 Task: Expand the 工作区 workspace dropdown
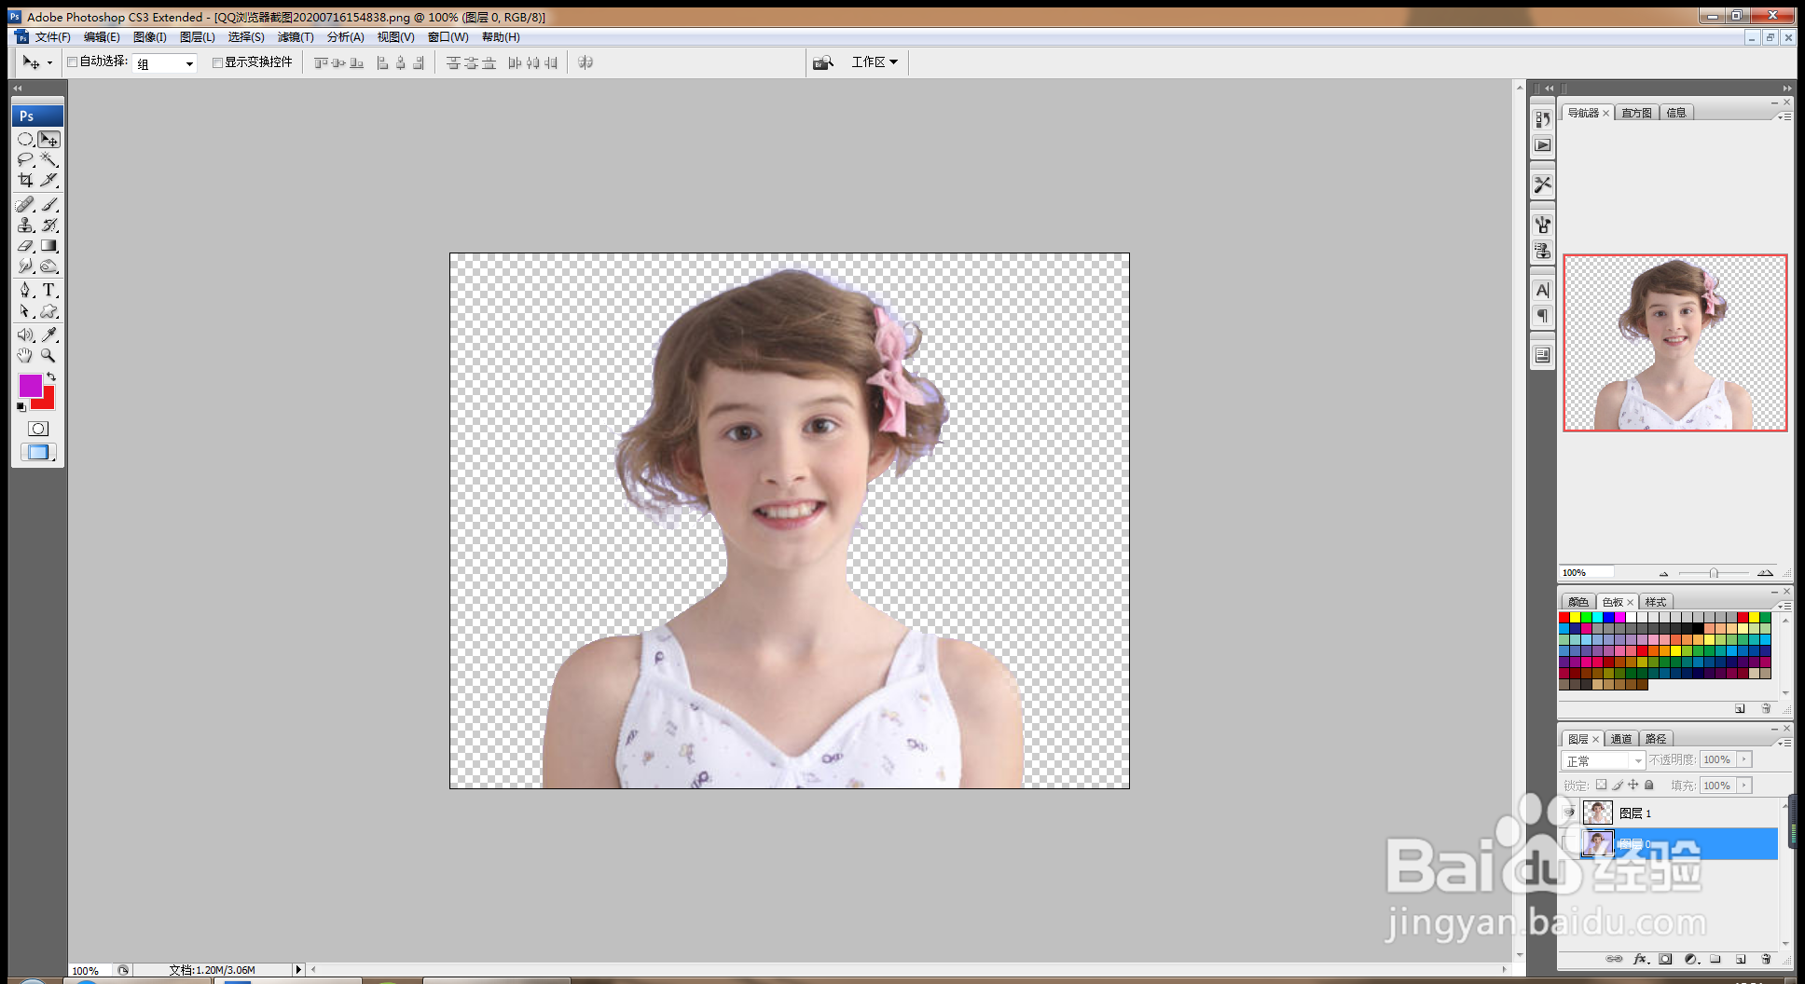click(x=874, y=62)
